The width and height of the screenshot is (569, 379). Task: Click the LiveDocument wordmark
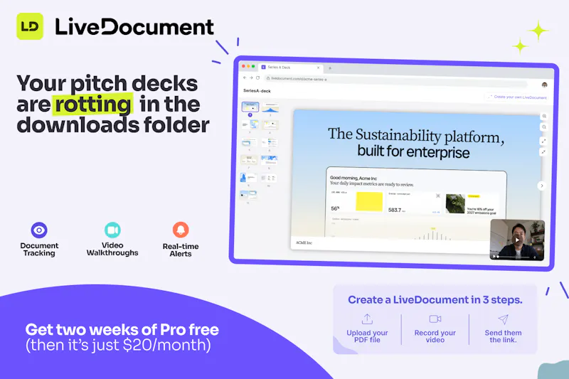tap(134, 27)
